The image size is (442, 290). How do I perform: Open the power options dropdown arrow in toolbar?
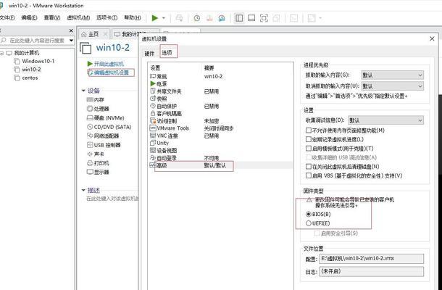coord(164,18)
